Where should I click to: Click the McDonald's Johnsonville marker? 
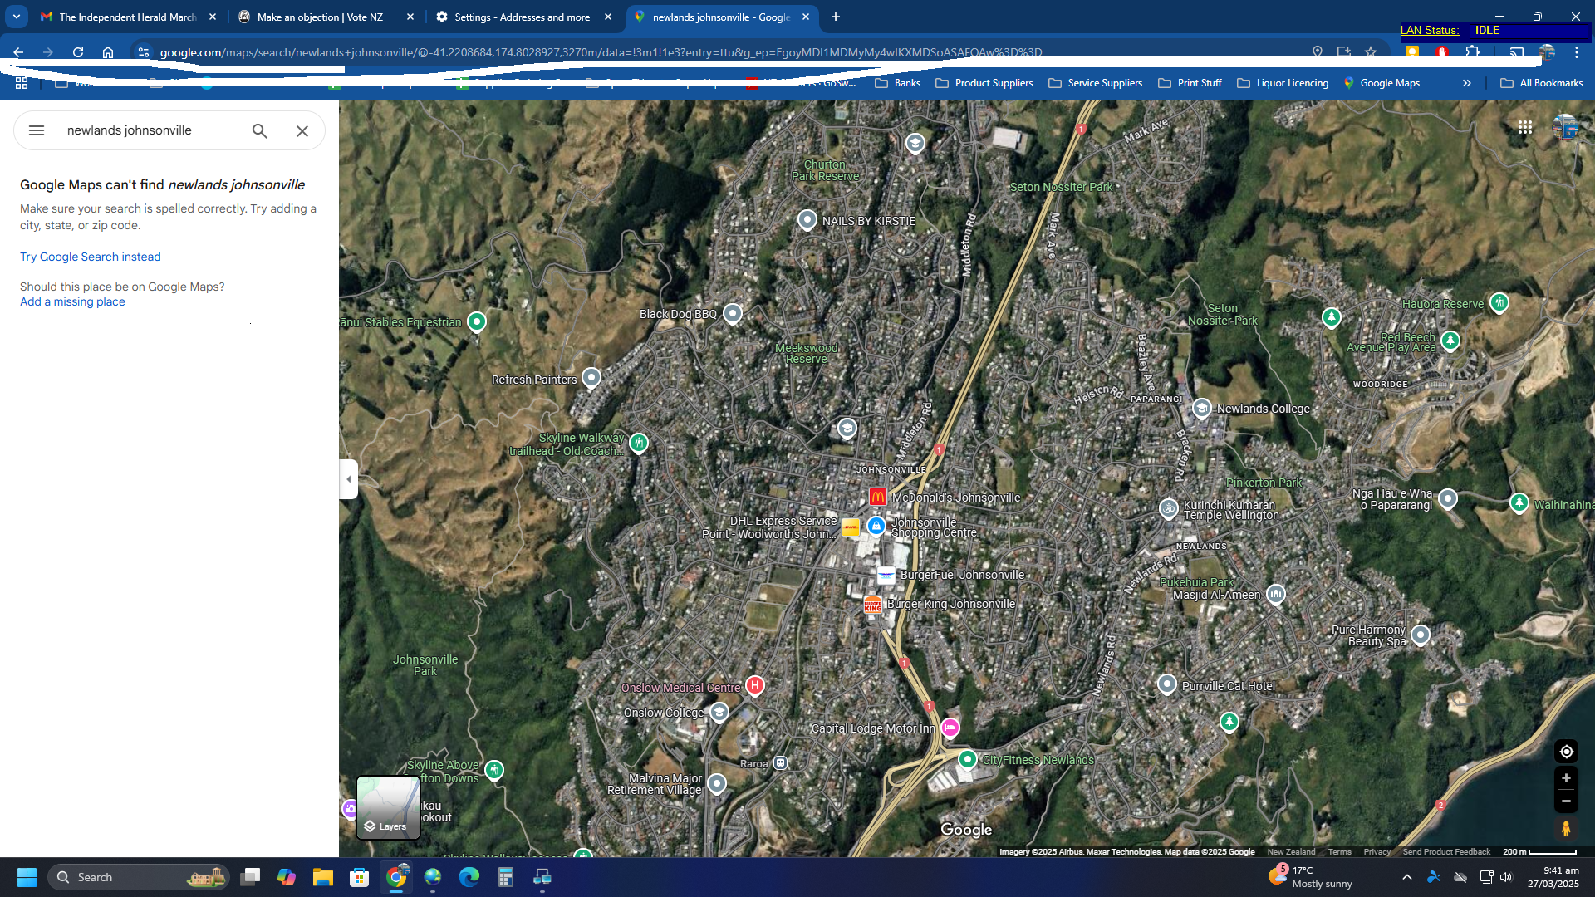pos(878,497)
